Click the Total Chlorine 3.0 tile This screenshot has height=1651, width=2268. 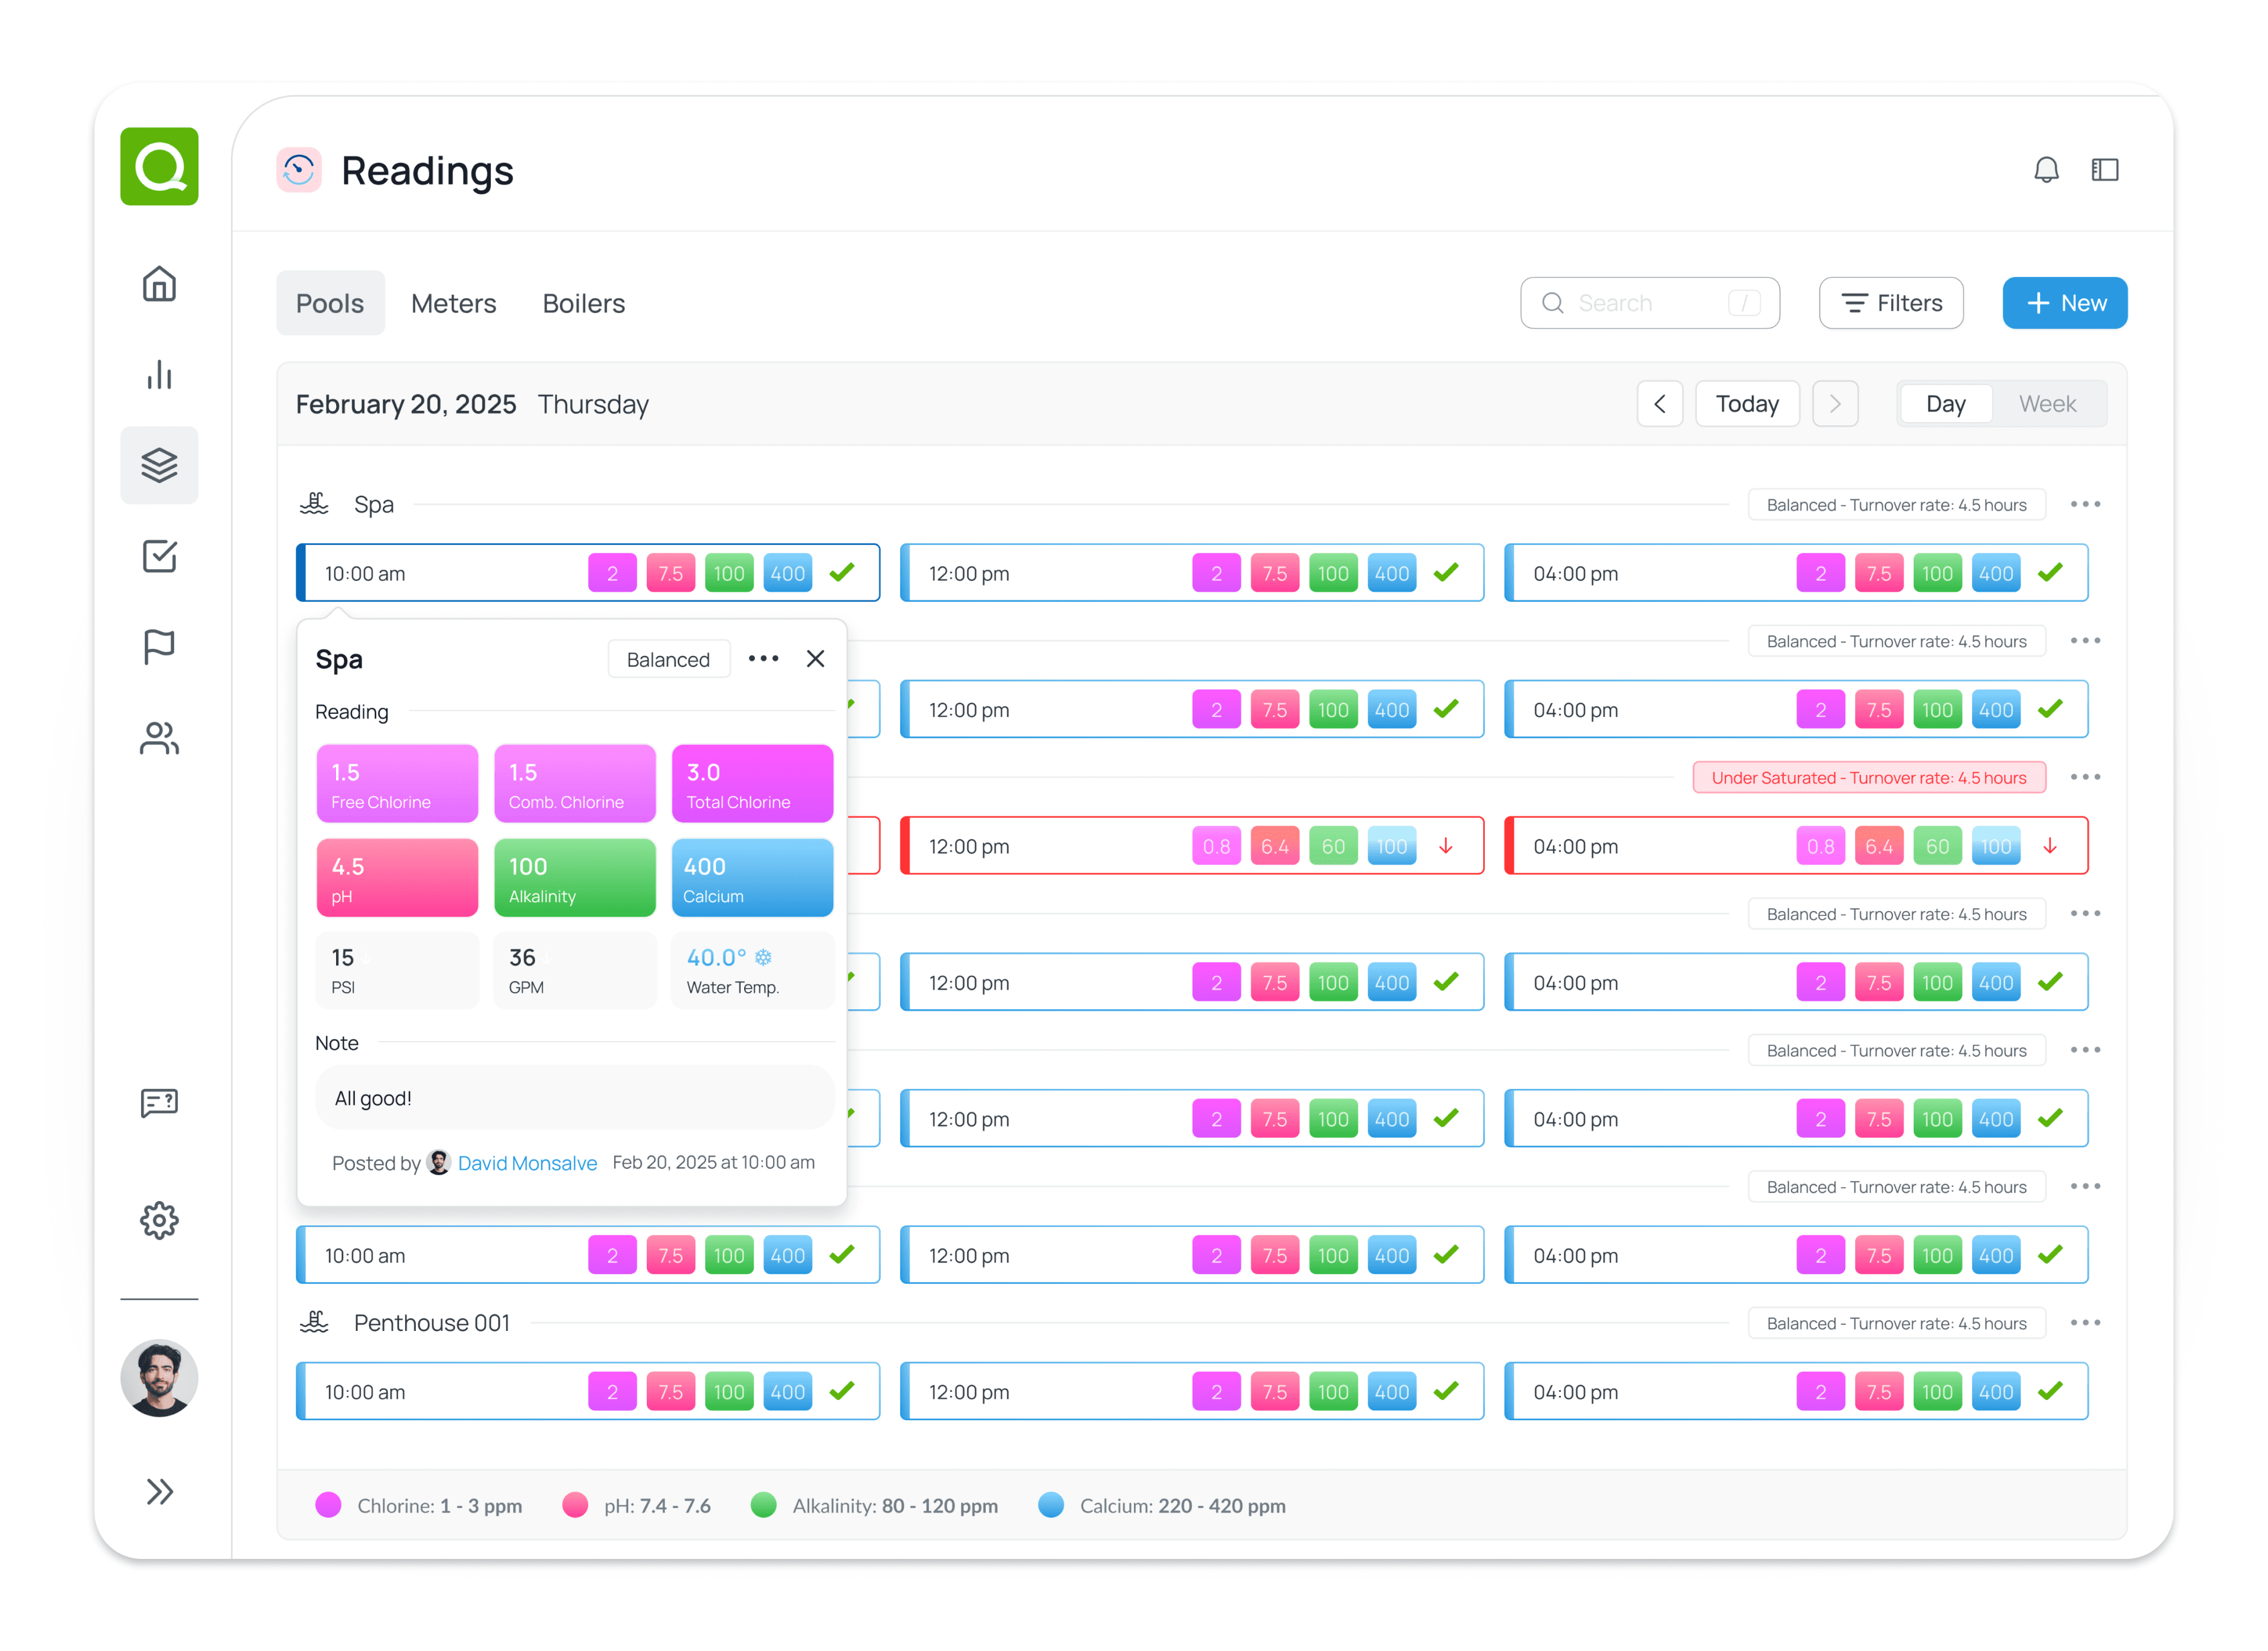(x=752, y=784)
